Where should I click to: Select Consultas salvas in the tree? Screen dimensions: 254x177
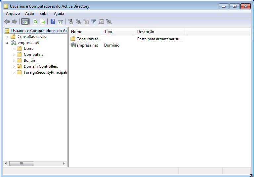pos(32,37)
